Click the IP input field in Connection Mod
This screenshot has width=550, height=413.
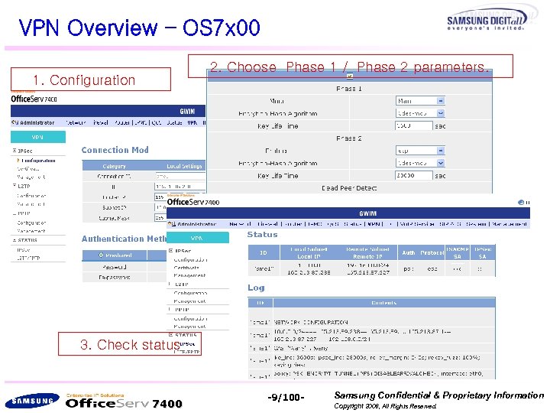180,187
